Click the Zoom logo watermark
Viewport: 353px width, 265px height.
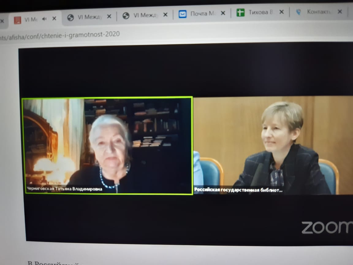[x=327, y=227]
